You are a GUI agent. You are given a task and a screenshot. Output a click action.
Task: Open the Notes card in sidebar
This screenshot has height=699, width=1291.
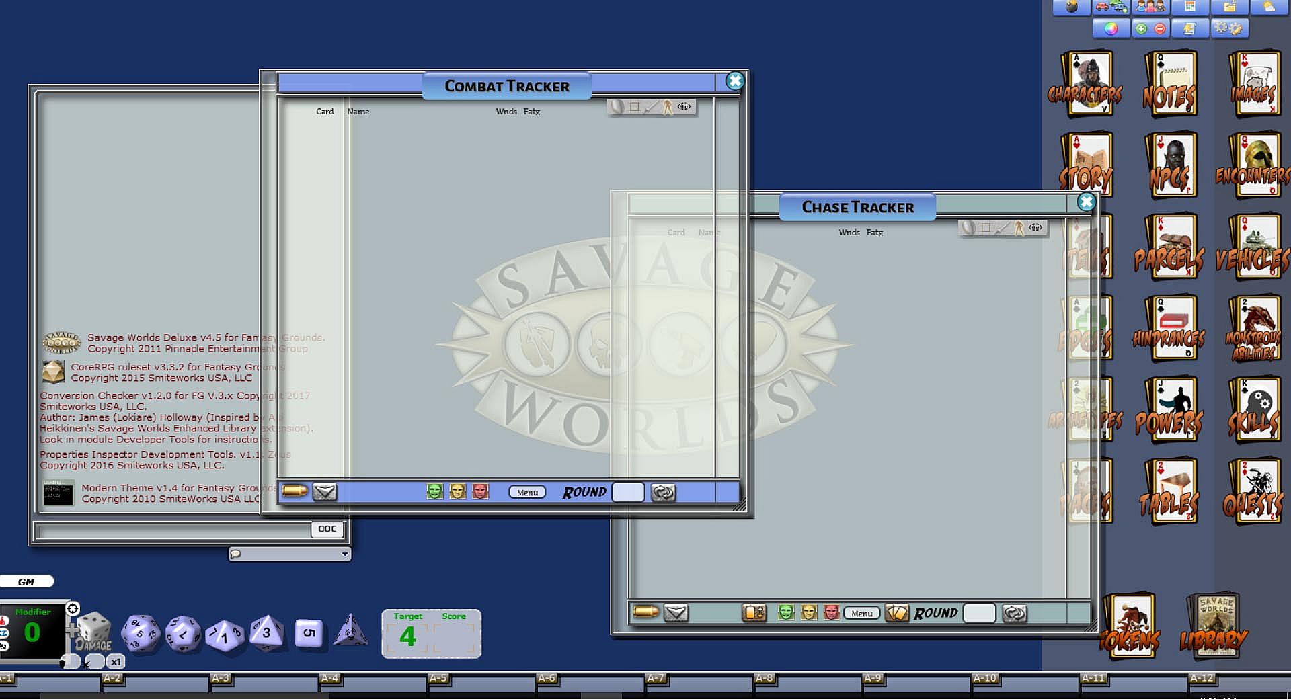[1170, 84]
